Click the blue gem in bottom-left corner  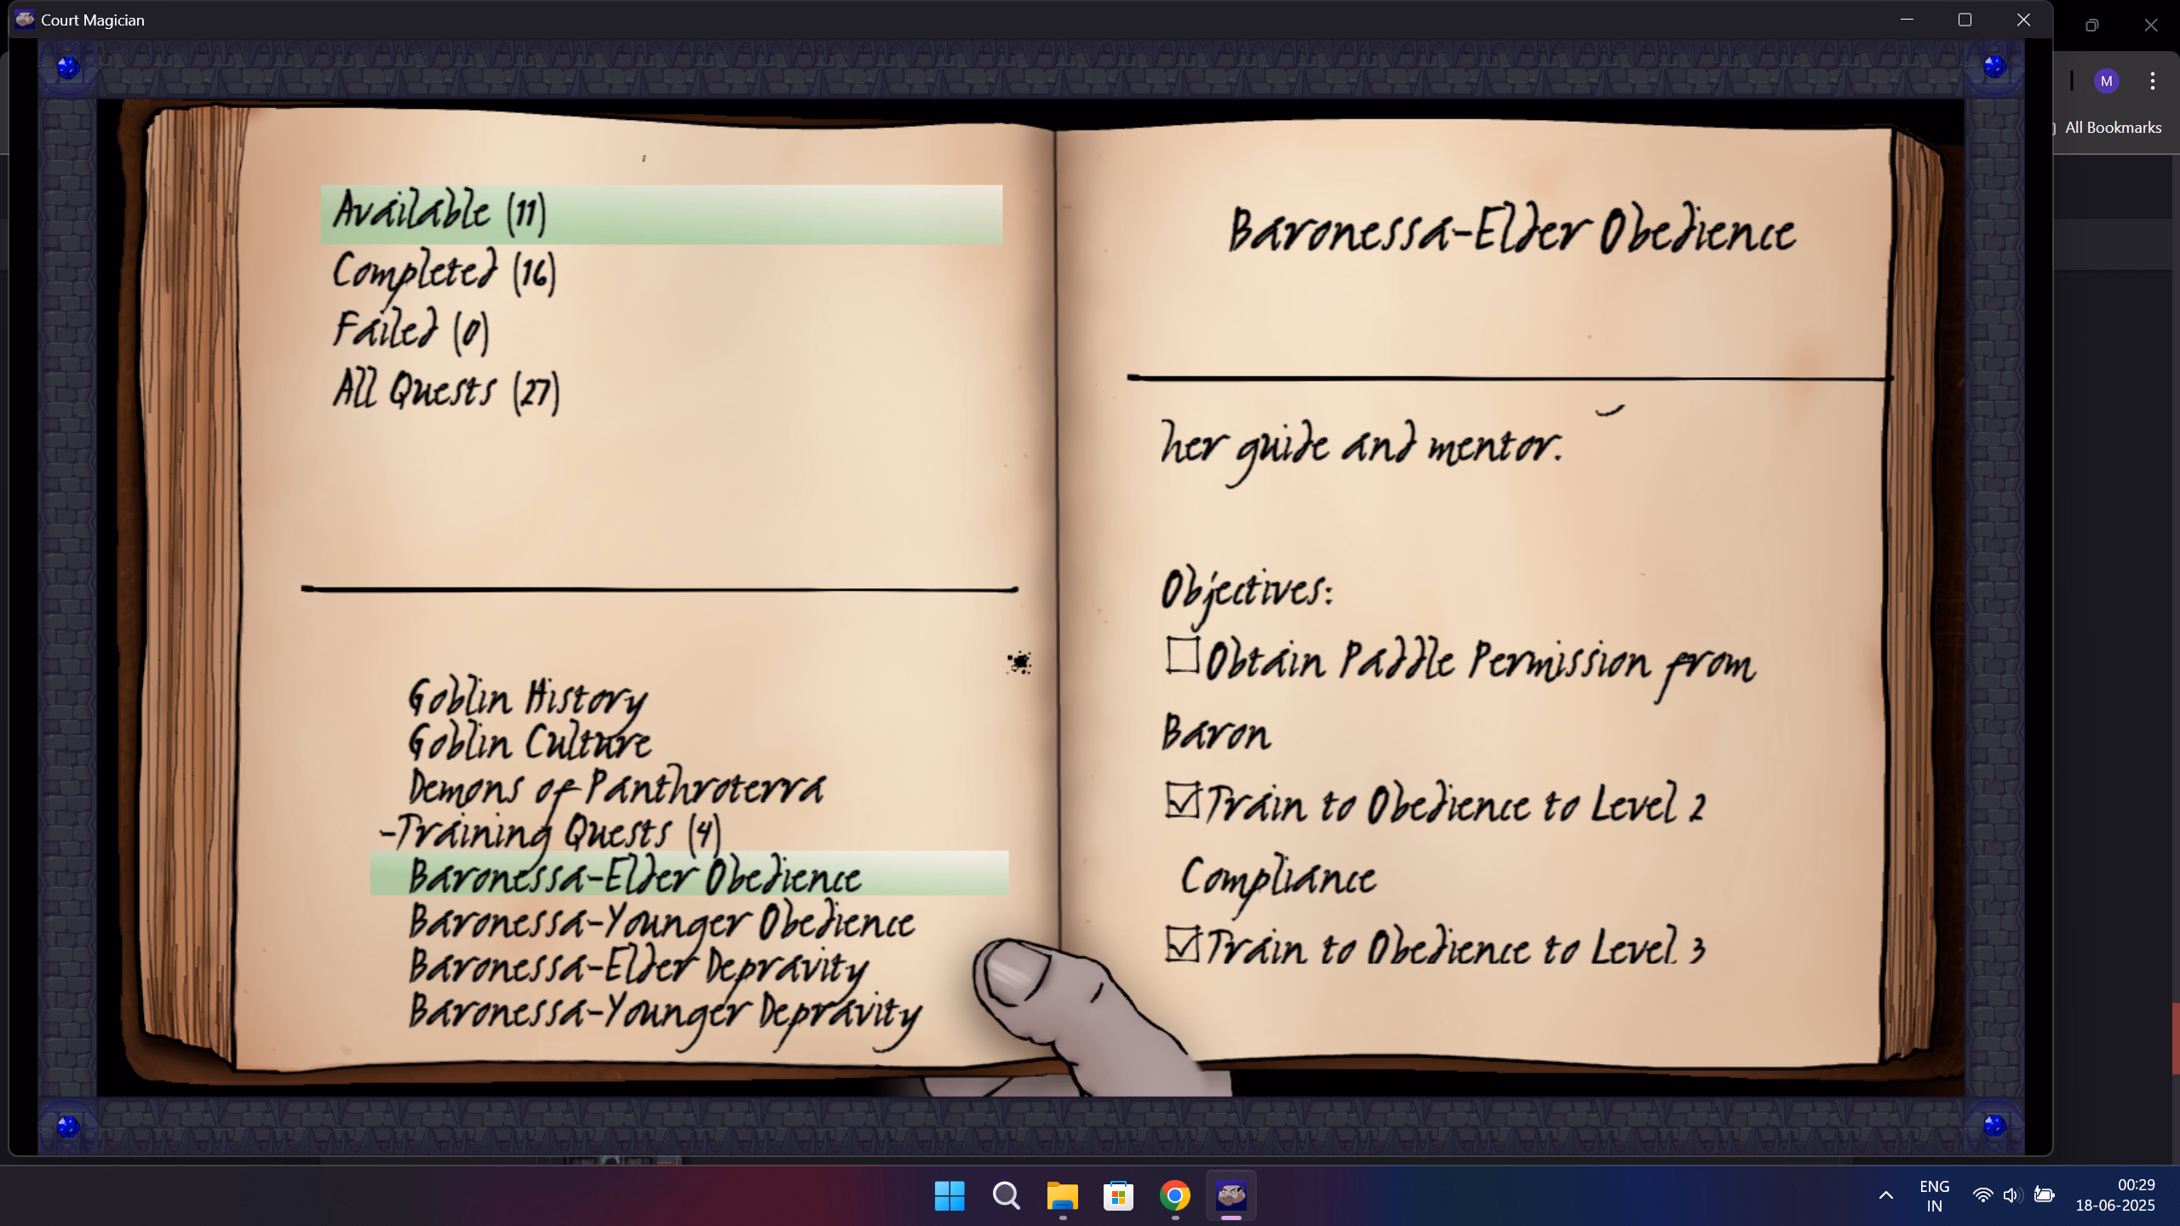pyautogui.click(x=67, y=1126)
